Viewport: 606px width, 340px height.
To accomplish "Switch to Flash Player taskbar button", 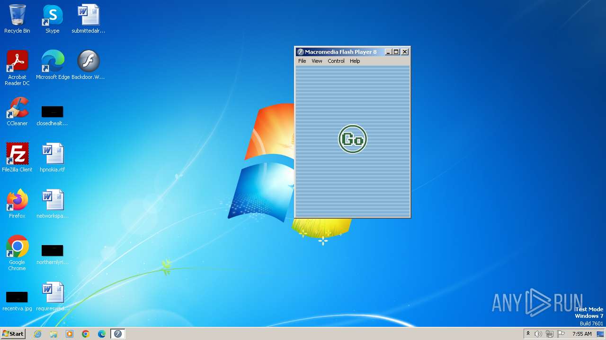I will click(118, 334).
